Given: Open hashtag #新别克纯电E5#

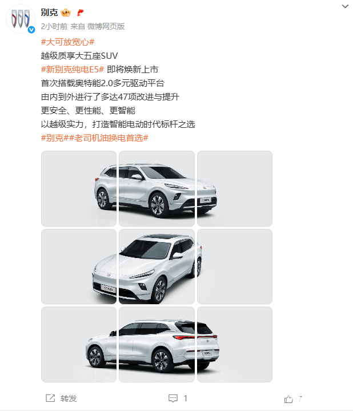Looking at the screenshot, I should pos(73,70).
